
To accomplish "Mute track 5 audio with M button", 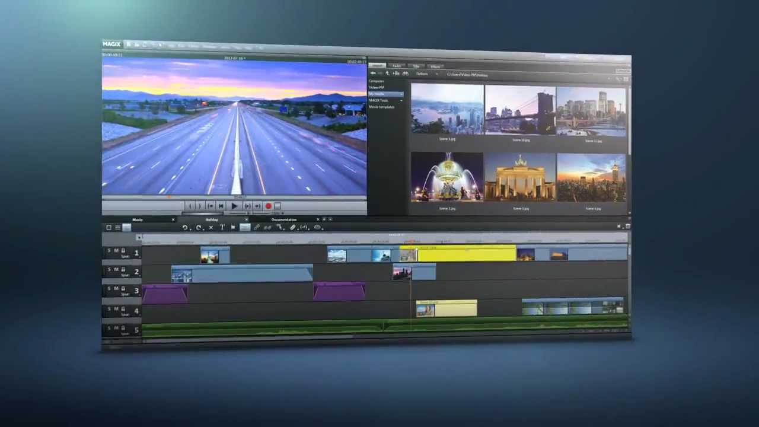I will tap(116, 327).
